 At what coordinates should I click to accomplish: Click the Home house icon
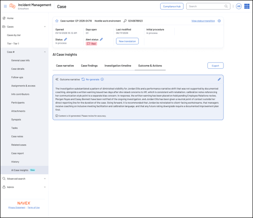4,18
